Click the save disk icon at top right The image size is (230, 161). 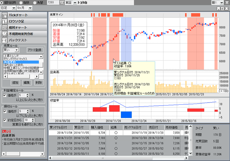(218, 9)
